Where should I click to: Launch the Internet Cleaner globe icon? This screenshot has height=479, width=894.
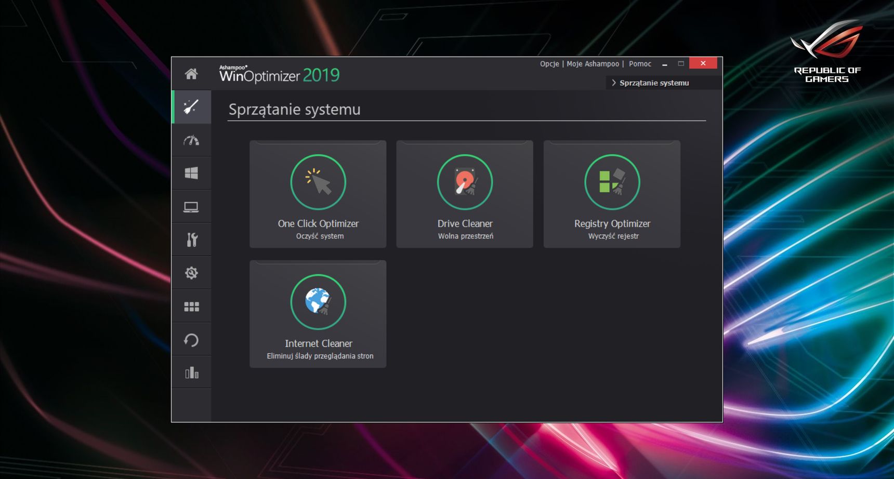coord(318,302)
